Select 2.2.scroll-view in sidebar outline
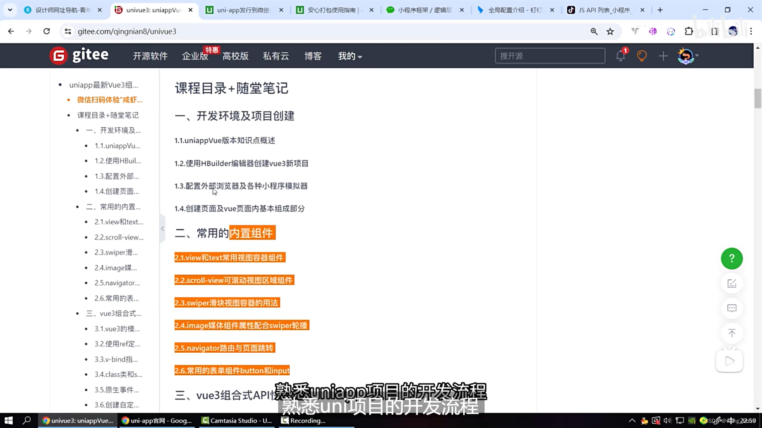This screenshot has width=762, height=428. click(119, 237)
